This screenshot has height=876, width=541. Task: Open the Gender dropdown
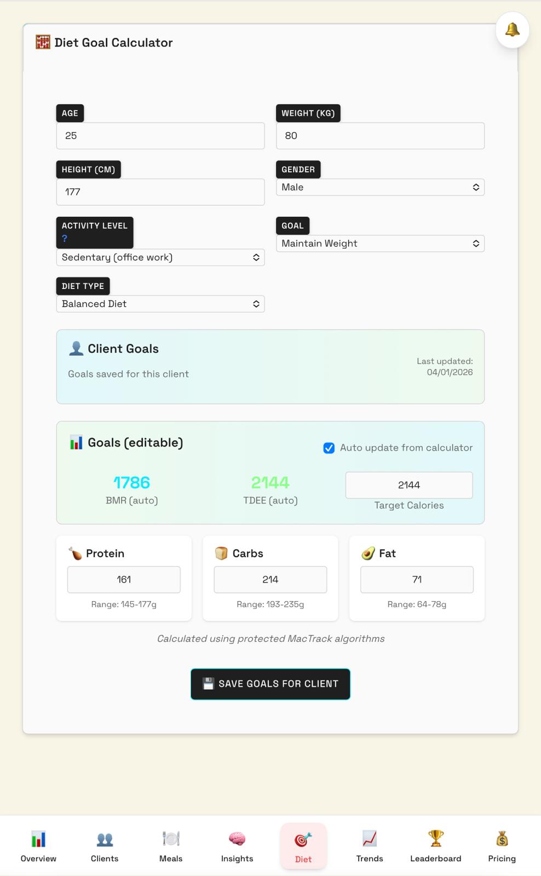point(380,187)
